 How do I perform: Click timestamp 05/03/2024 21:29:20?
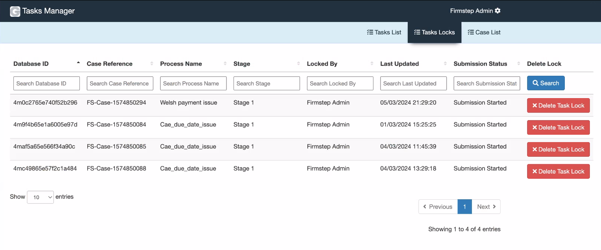click(408, 103)
